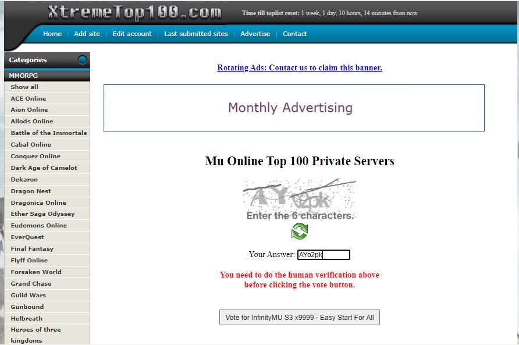Open the Flyff Online category
The width and height of the screenshot is (519, 345).
pyautogui.click(x=47, y=260)
